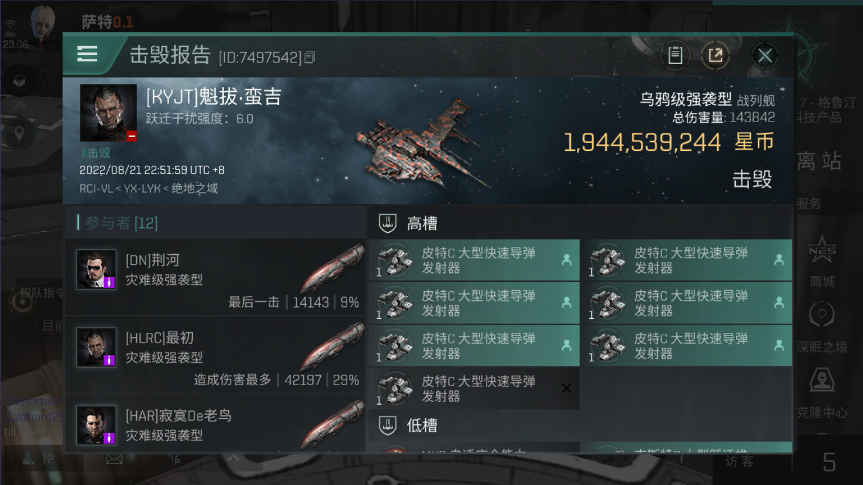This screenshot has width=863, height=485.
Task: Select attacker [DN]荆河 portrait
Action: click(96, 270)
